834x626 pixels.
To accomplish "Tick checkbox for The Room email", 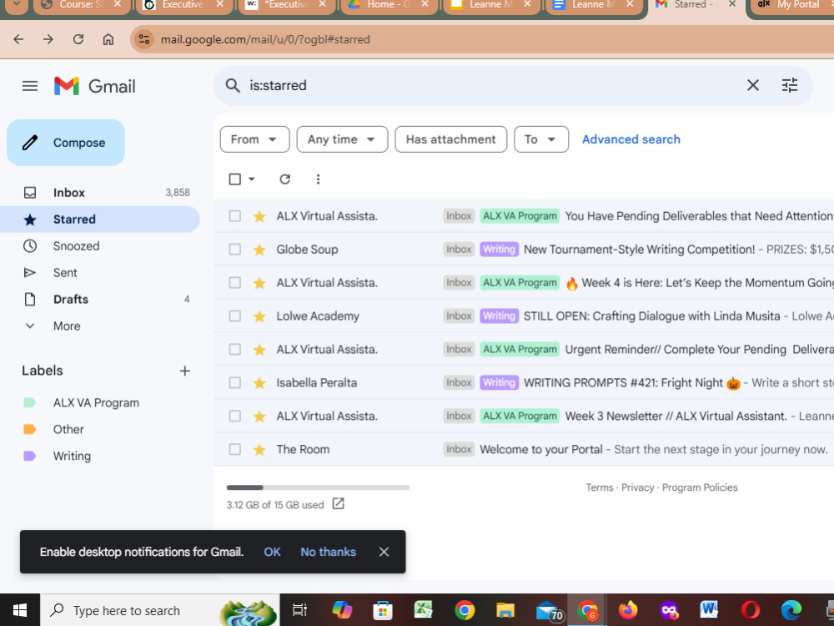I will [234, 450].
